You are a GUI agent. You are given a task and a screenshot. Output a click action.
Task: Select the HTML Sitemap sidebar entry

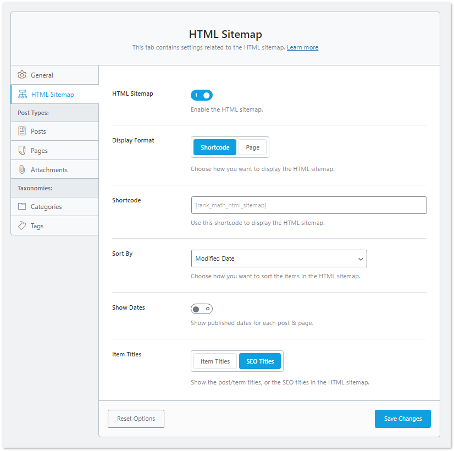[49, 94]
